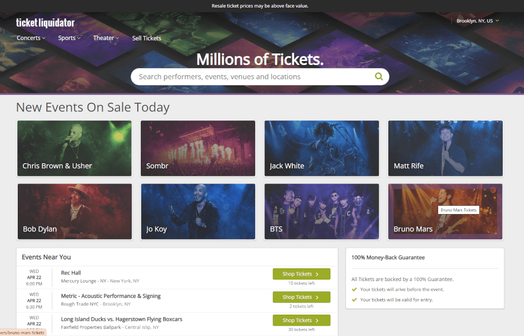Open Metric - Acoustic Performance & Signing link
This screenshot has width=524, height=336.
[x=111, y=296]
